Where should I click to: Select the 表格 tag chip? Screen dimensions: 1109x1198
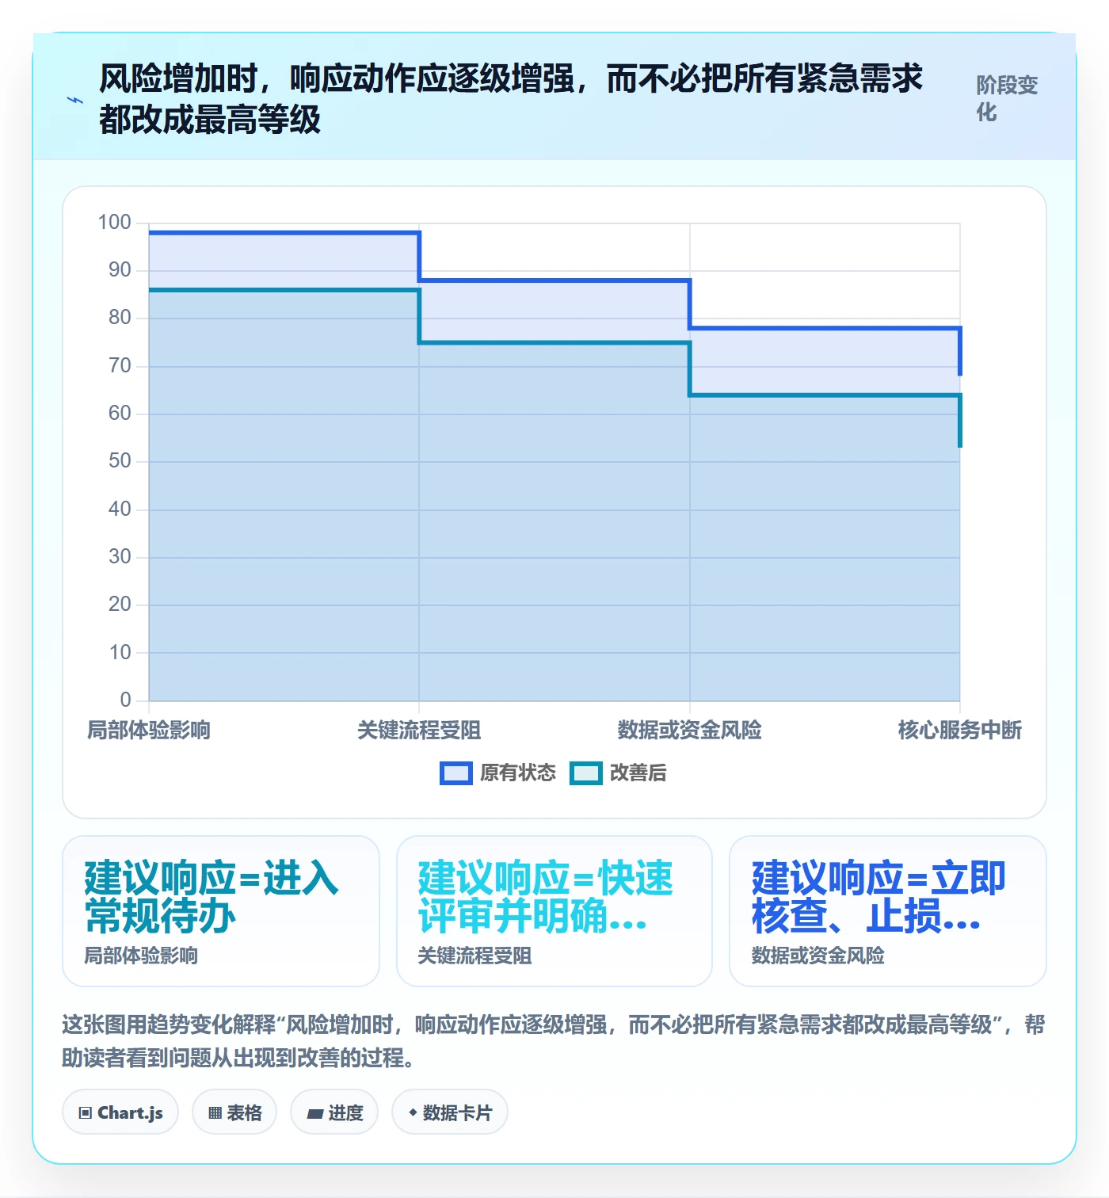point(234,1112)
